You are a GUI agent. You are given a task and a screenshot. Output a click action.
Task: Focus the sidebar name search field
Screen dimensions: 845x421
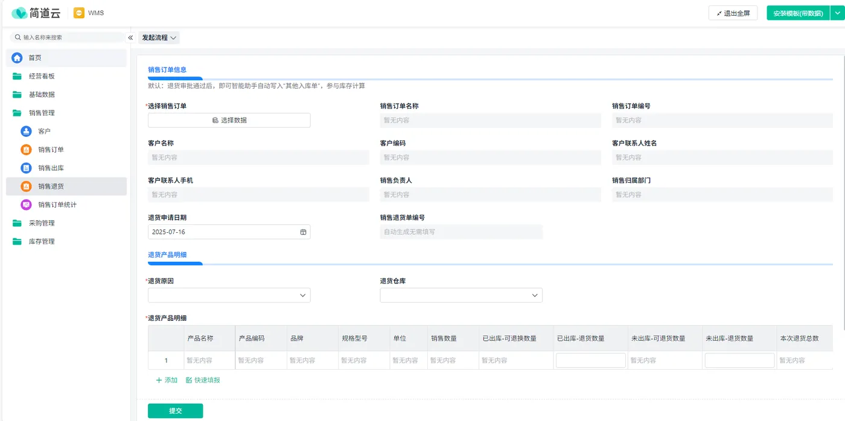coord(68,37)
